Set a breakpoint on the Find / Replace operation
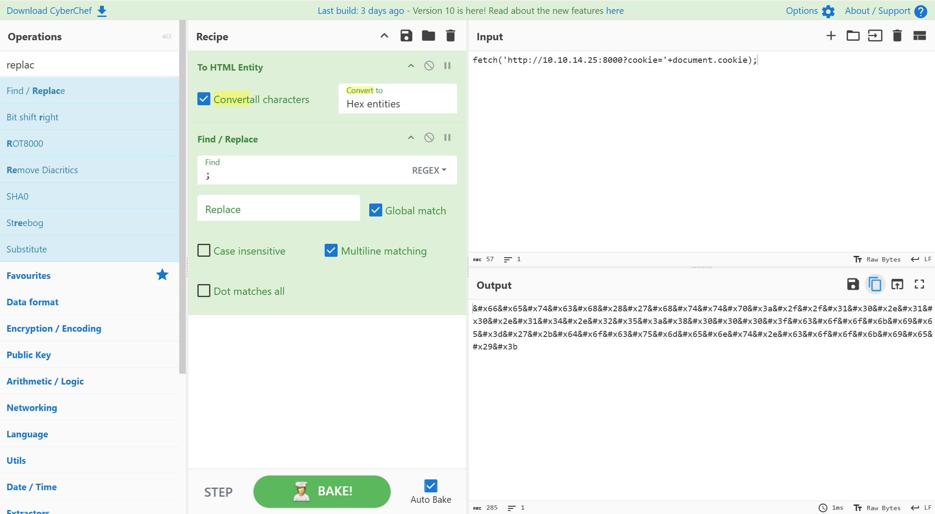 (x=447, y=138)
